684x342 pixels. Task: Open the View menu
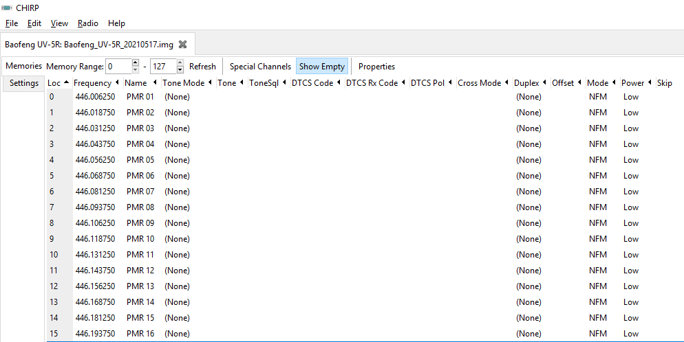coord(59,23)
